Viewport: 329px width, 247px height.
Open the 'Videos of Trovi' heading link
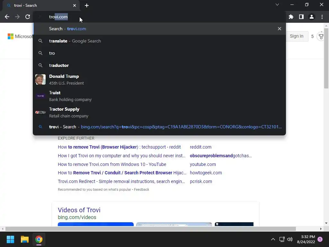(79, 210)
